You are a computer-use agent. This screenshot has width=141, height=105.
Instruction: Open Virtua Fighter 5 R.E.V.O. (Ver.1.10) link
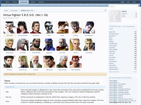pos(120,102)
